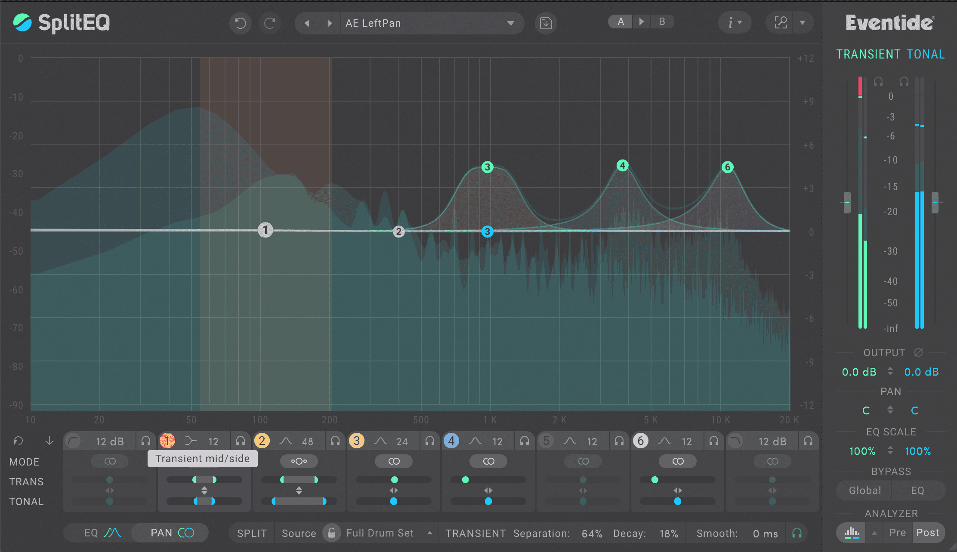Solo band 2 with headphone icon
957x552 pixels.
coord(335,441)
